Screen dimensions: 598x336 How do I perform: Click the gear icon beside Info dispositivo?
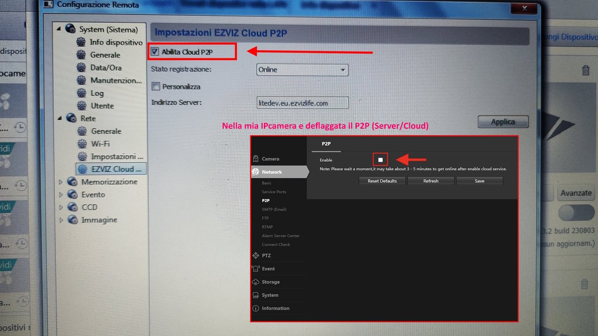tap(81, 42)
